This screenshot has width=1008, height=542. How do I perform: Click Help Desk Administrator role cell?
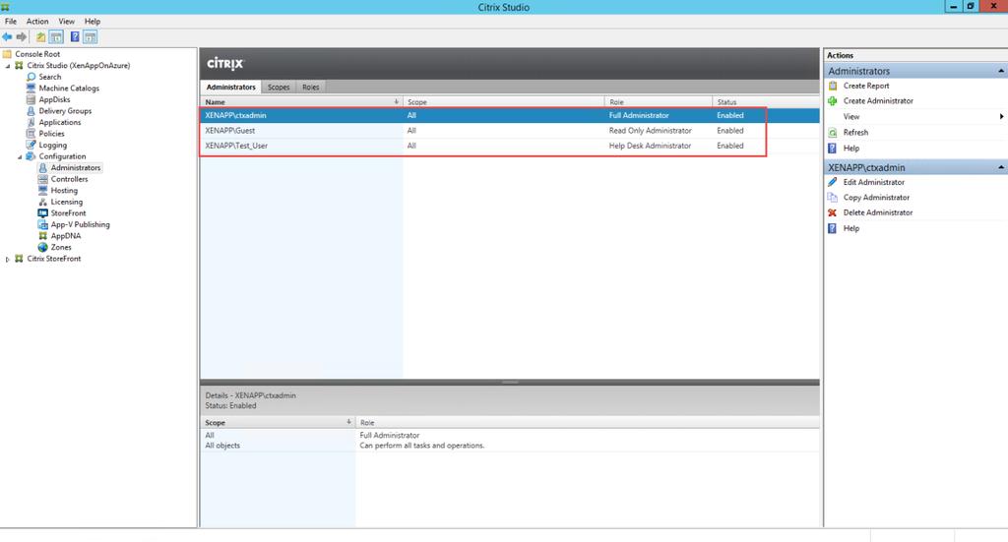tap(650, 146)
